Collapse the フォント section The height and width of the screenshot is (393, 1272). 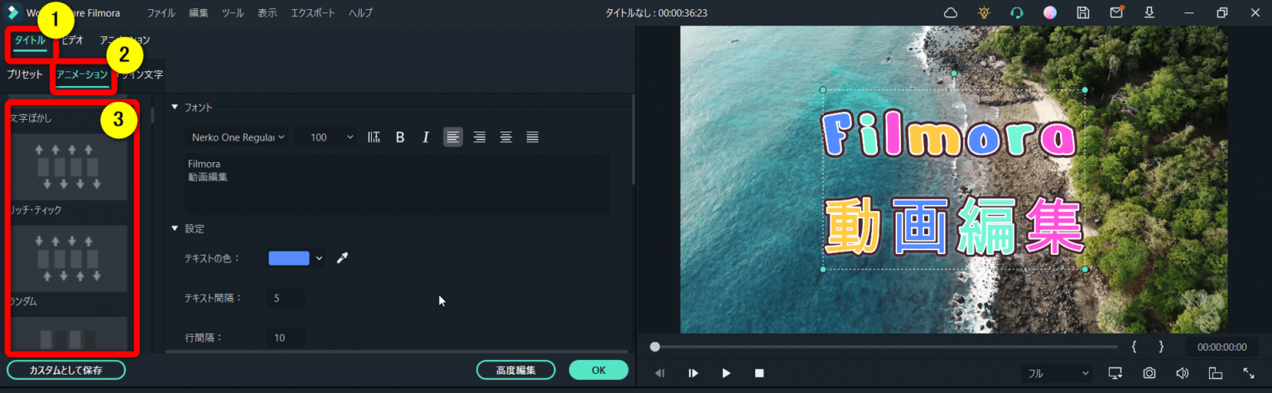pyautogui.click(x=175, y=107)
